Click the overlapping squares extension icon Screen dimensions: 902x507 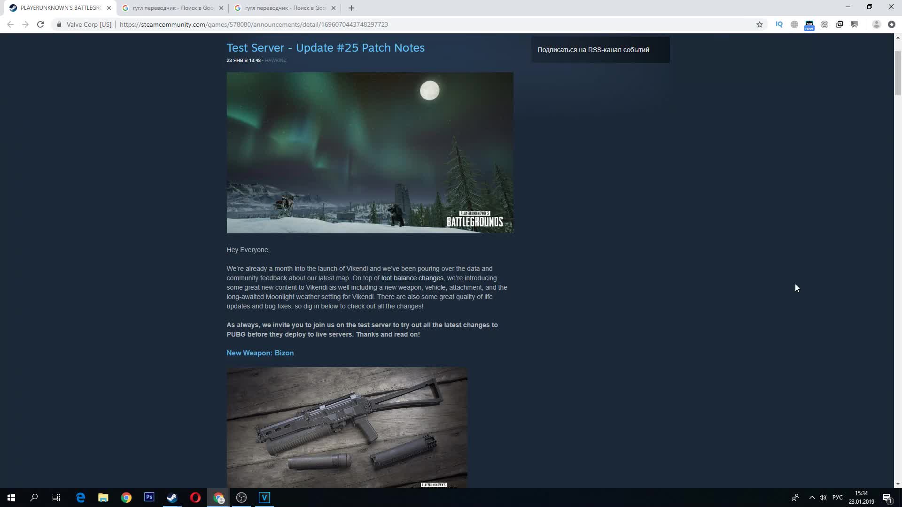pos(840,24)
